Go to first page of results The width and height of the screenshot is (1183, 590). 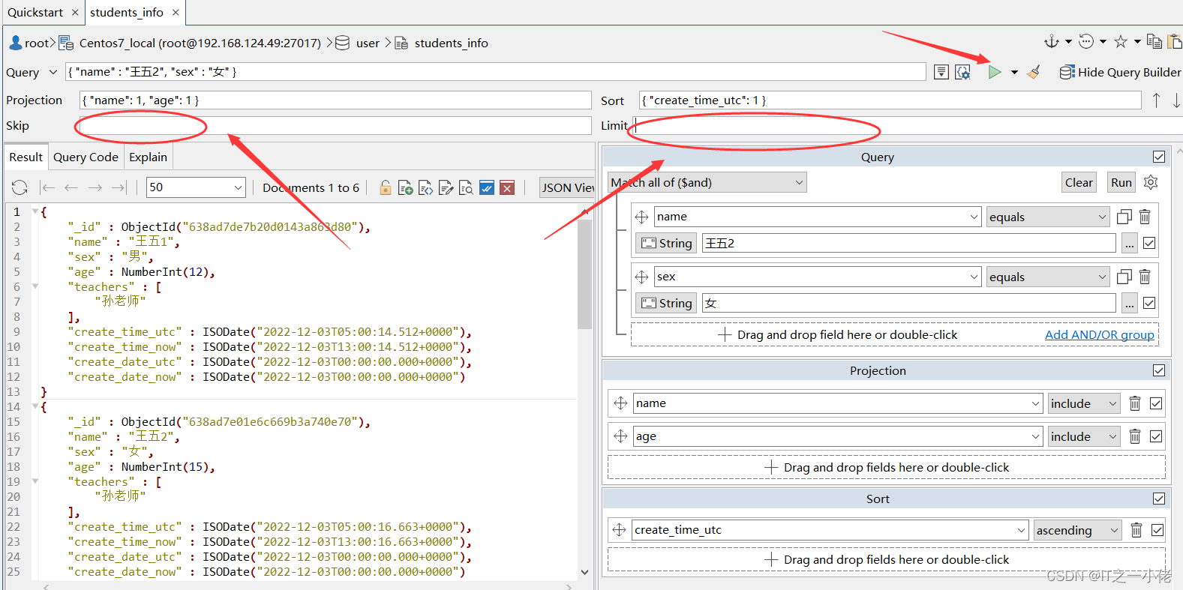point(47,187)
